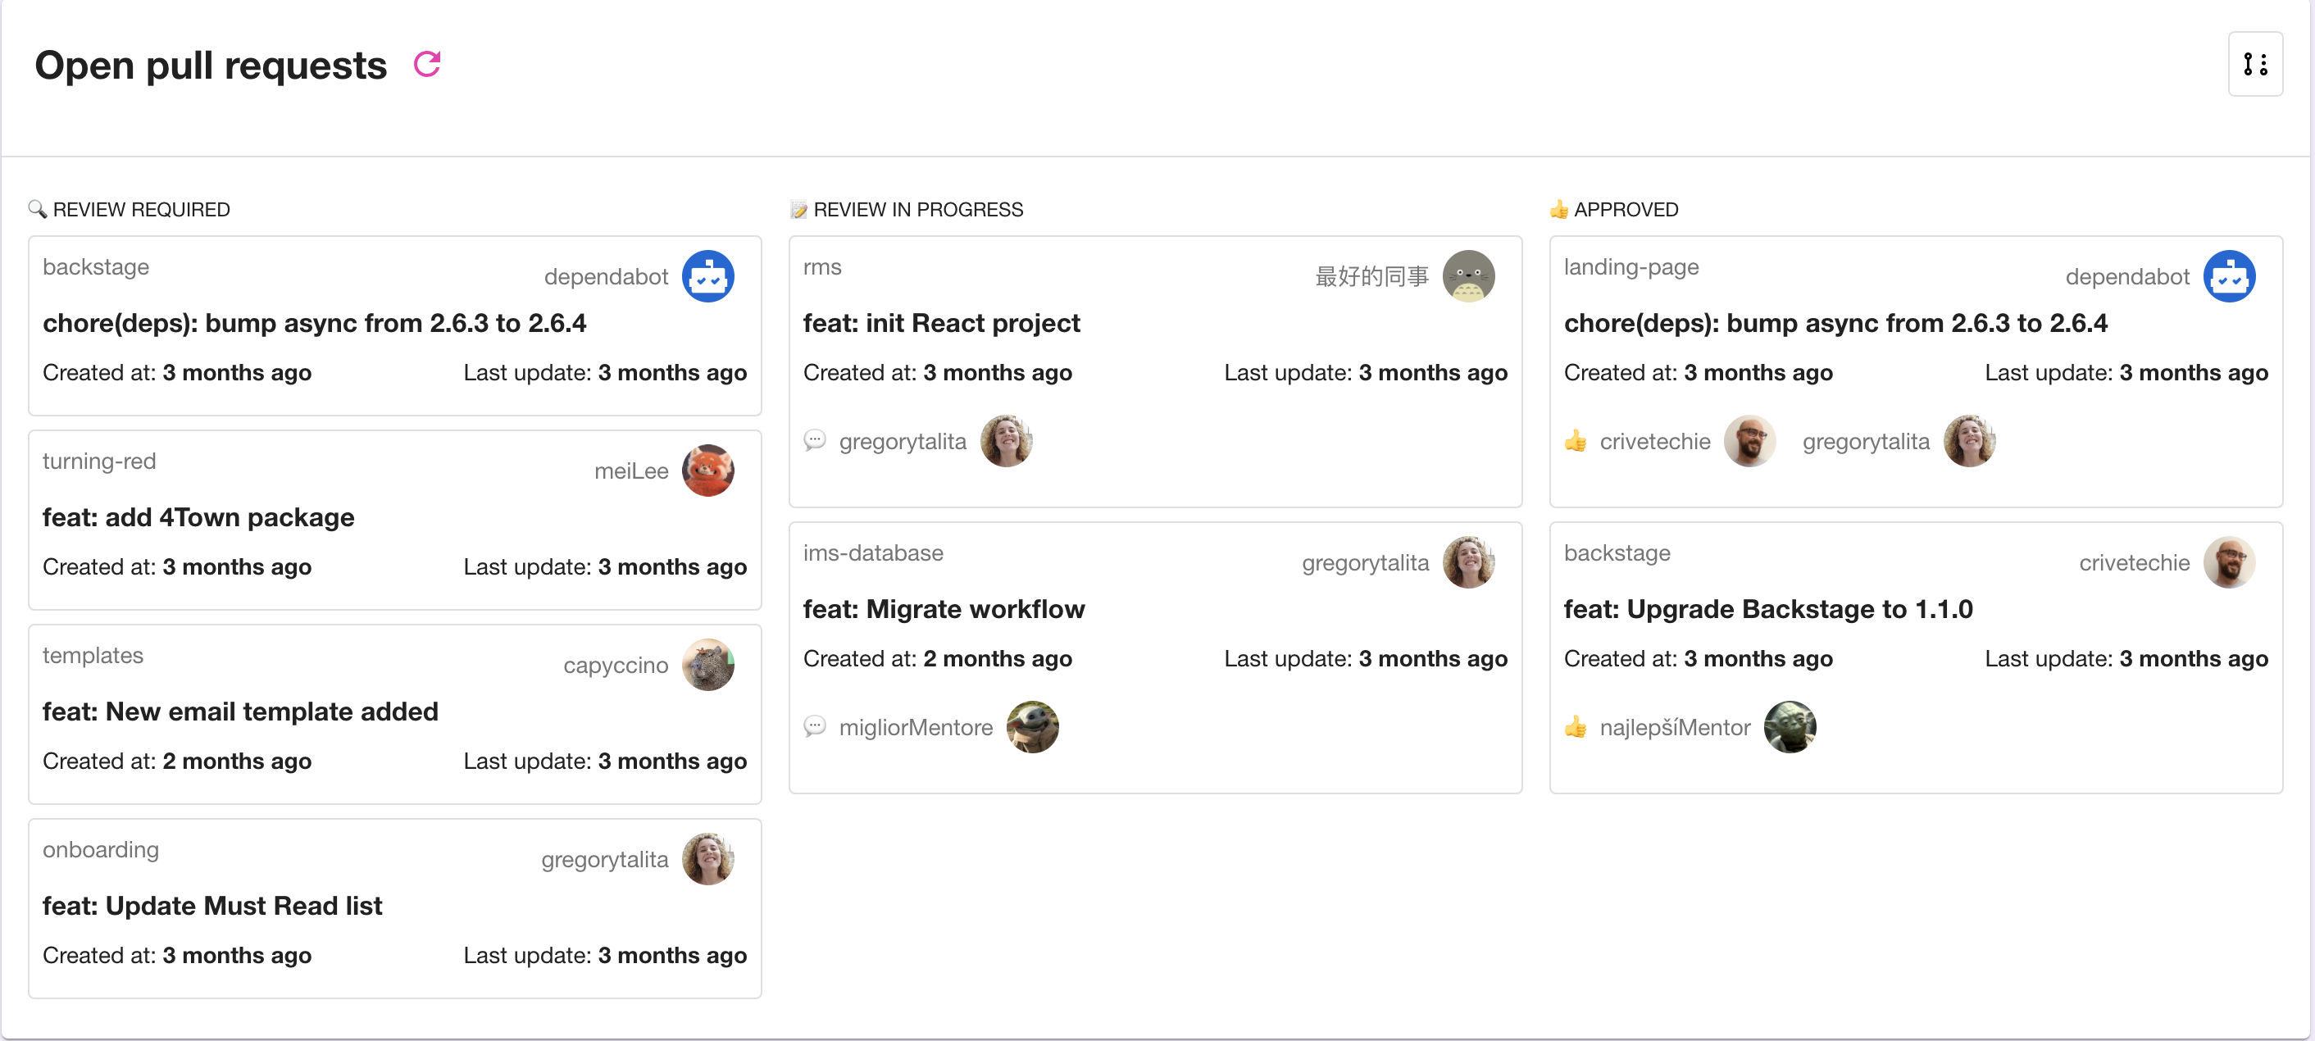Click the turning-red repository name
The height and width of the screenshot is (1041, 2315).
tap(99, 461)
